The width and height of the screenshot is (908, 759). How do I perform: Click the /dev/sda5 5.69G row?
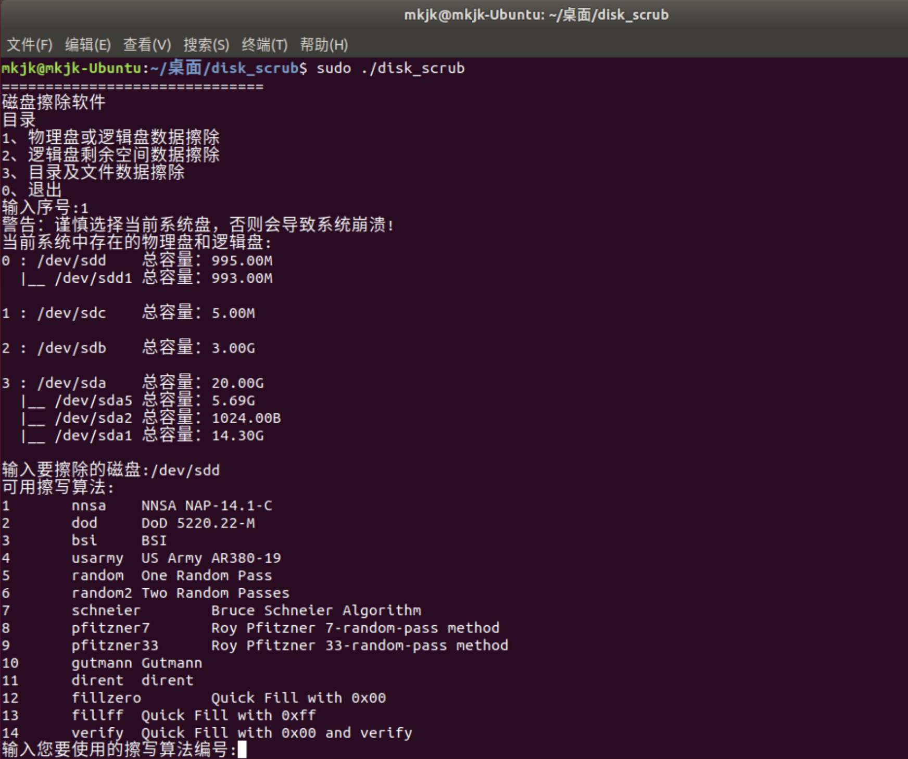[x=137, y=400]
